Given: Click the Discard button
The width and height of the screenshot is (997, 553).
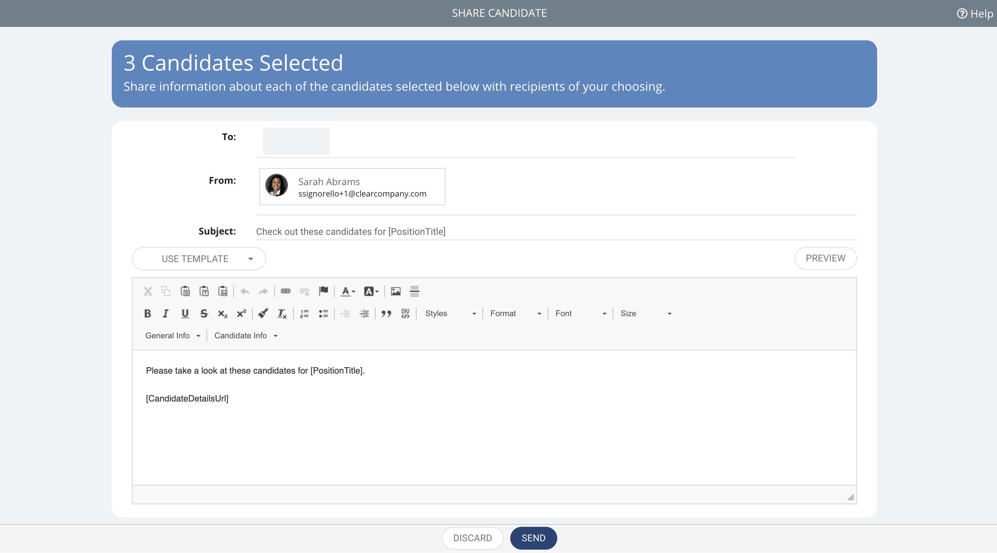Looking at the screenshot, I should point(472,538).
